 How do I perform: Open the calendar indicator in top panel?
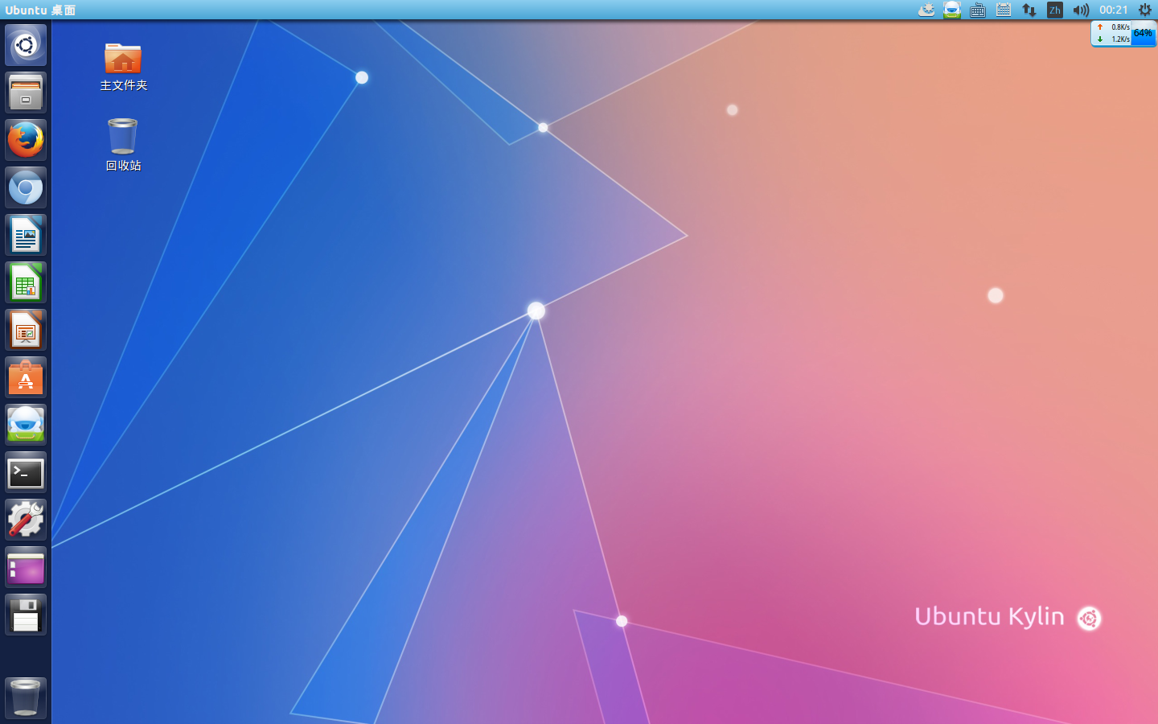pos(1004,10)
